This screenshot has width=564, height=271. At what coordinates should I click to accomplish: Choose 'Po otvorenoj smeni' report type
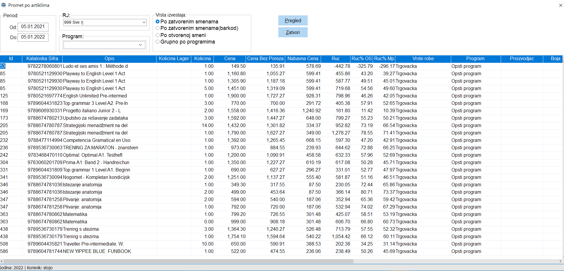[x=158, y=35]
